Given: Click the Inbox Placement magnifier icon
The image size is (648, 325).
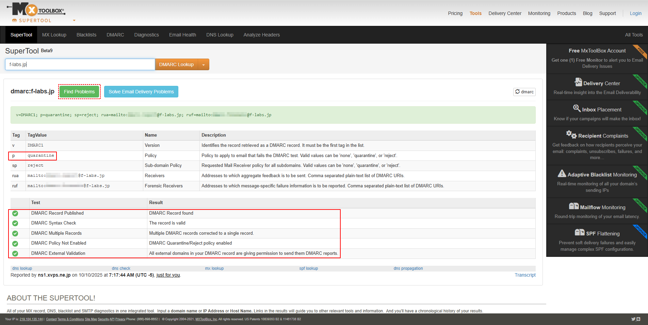Looking at the screenshot, I should (577, 108).
